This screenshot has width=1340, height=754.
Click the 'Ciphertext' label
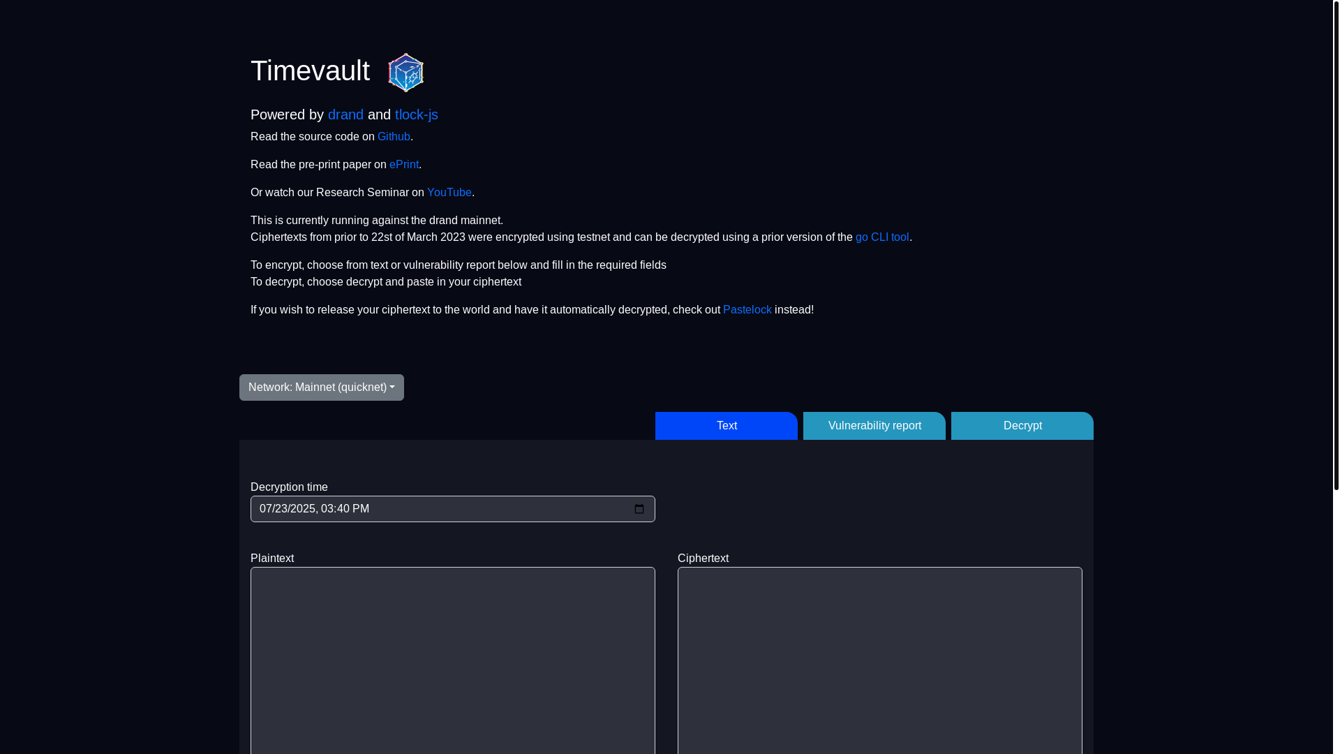click(x=703, y=559)
